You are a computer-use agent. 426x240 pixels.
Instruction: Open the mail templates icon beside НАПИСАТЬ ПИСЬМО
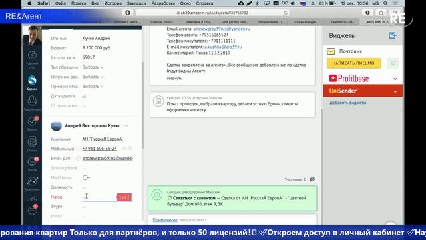click(x=393, y=63)
